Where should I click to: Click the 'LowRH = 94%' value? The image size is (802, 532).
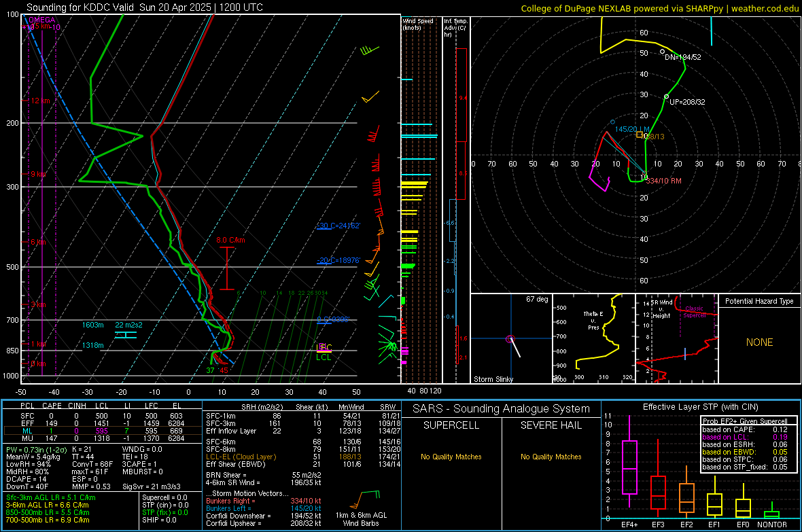tap(28, 465)
